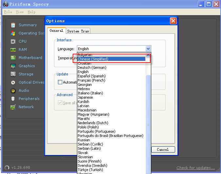Open the Graphics monitor icon
The image size is (221, 174).
coord(13,66)
